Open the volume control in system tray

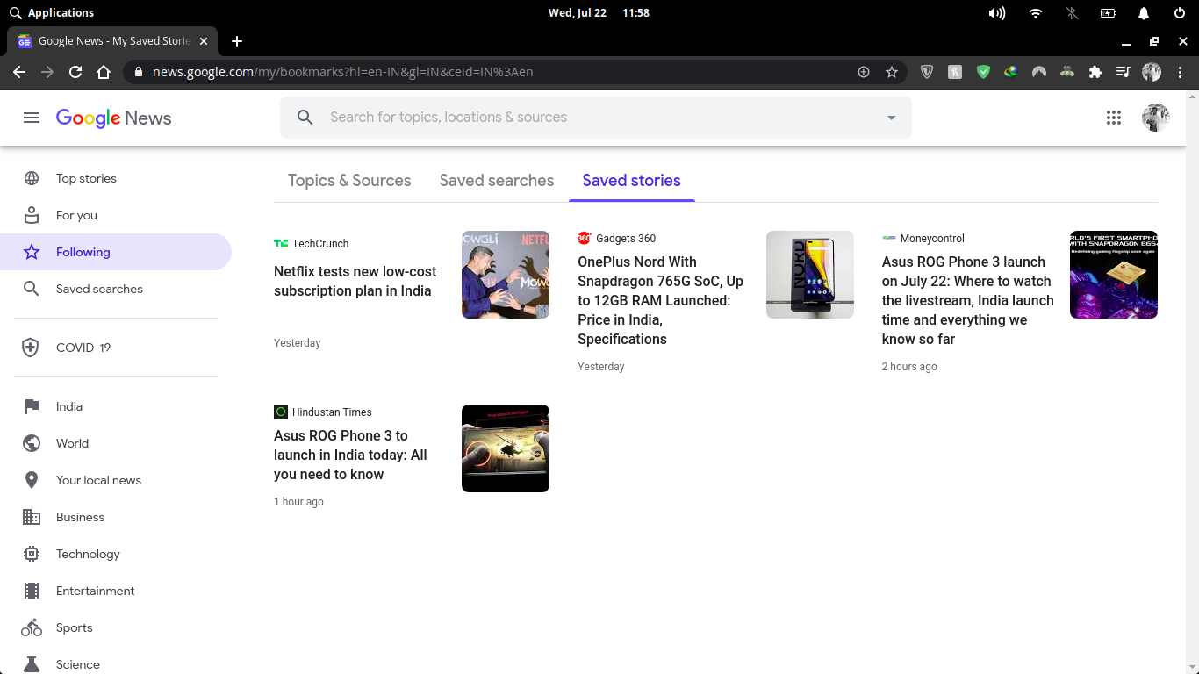point(997,13)
